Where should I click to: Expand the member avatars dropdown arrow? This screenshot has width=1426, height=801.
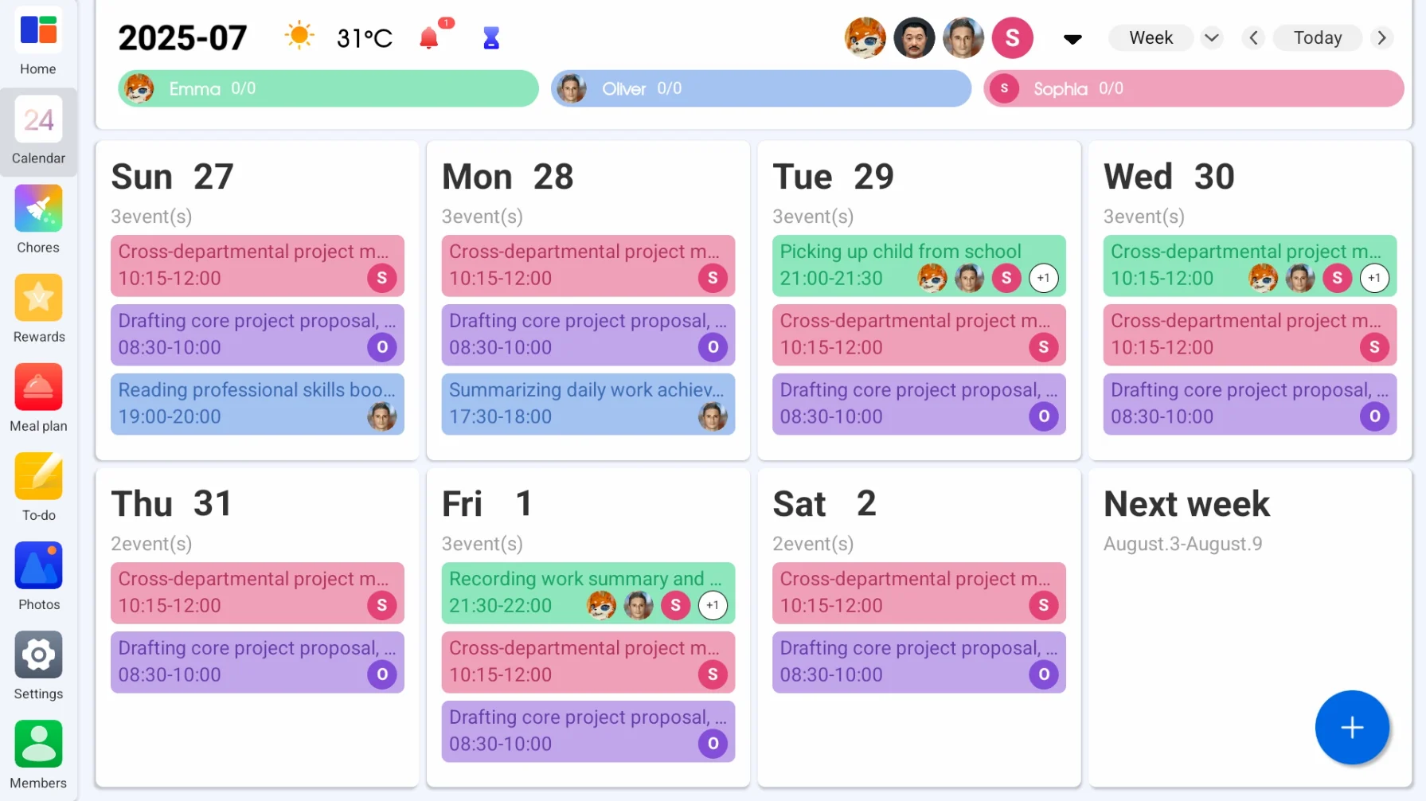(x=1072, y=39)
